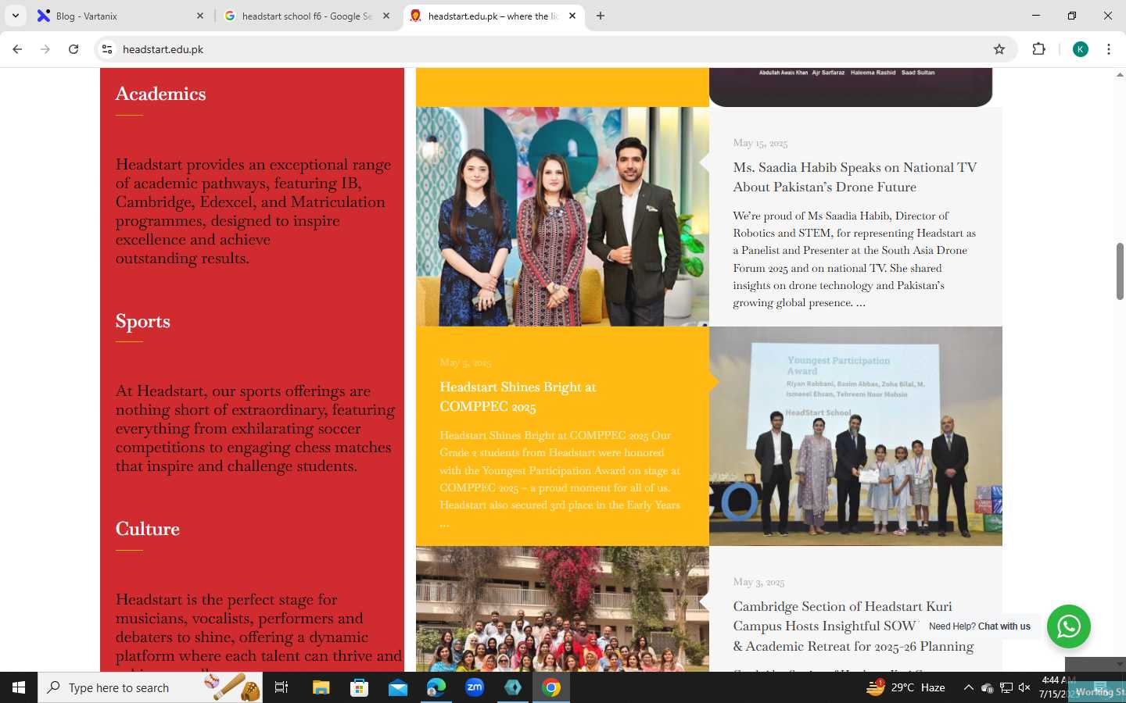Open Cambridge Section Kuri Campus SOW article
The image size is (1126, 703).
(x=853, y=626)
